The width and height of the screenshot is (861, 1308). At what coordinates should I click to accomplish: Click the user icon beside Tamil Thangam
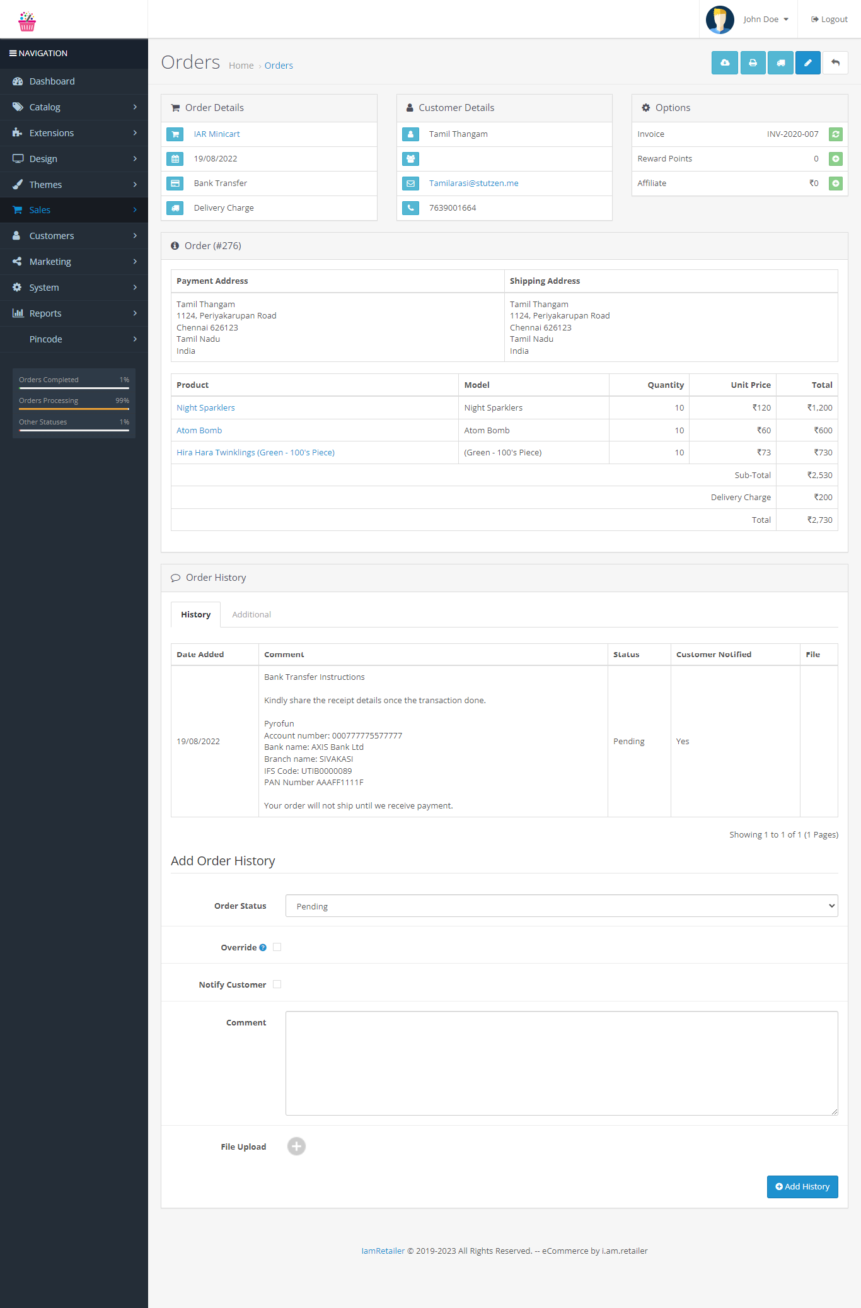point(411,134)
